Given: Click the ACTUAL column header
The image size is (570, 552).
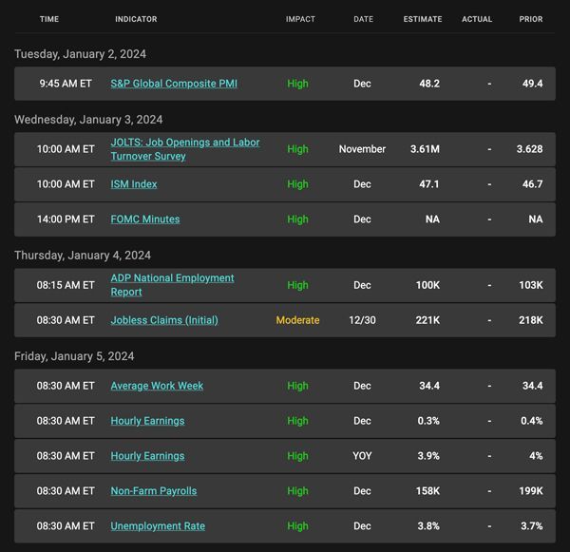Looking at the screenshot, I should coord(477,19).
